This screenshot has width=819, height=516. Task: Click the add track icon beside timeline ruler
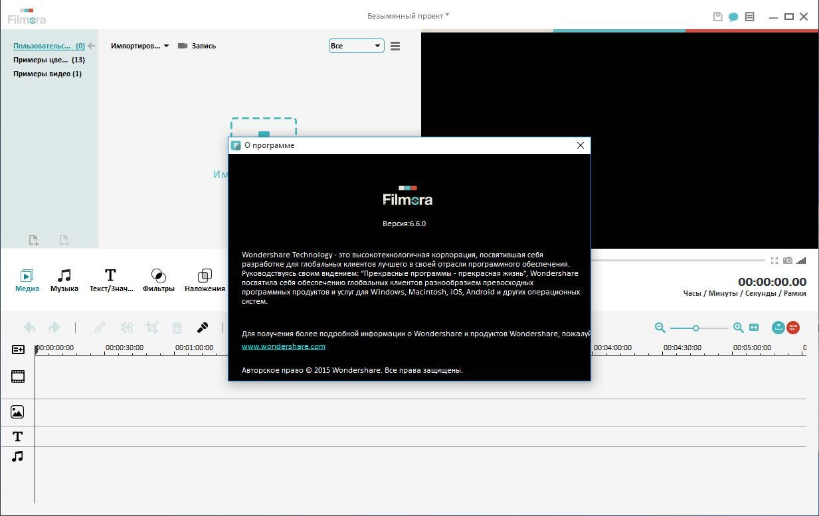click(x=18, y=350)
